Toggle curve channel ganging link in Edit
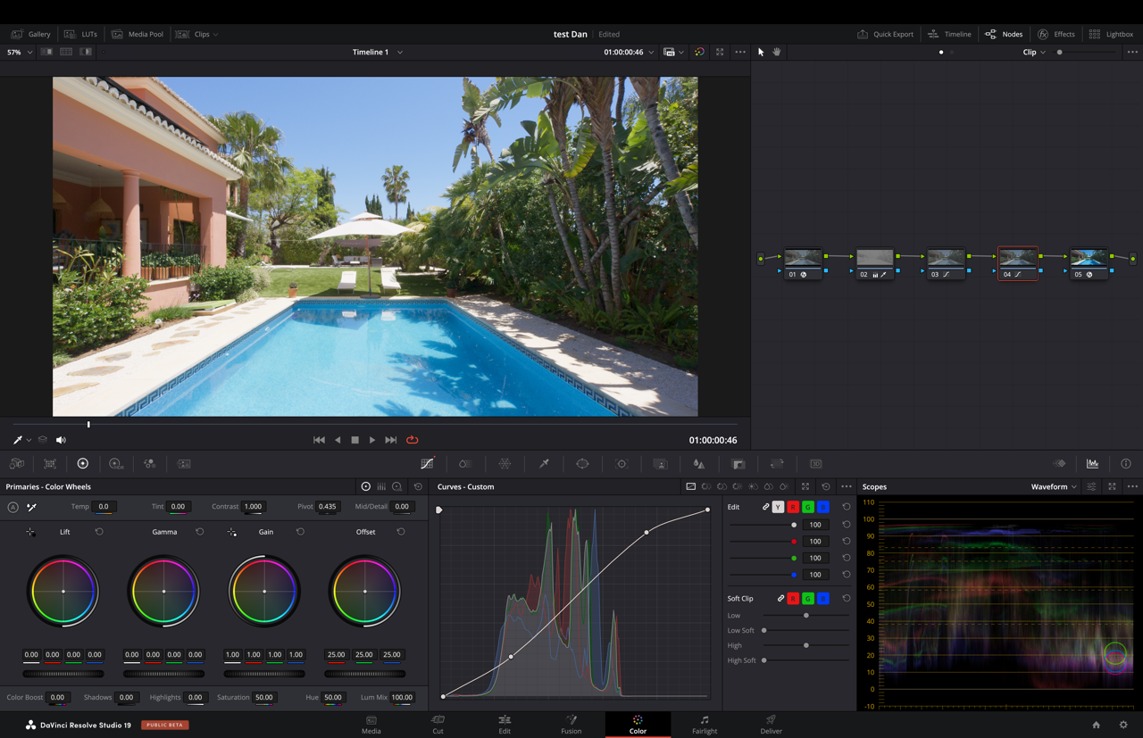 coord(765,507)
